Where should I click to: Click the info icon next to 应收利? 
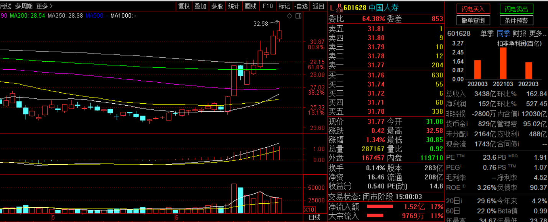pyautogui.click(x=518, y=134)
